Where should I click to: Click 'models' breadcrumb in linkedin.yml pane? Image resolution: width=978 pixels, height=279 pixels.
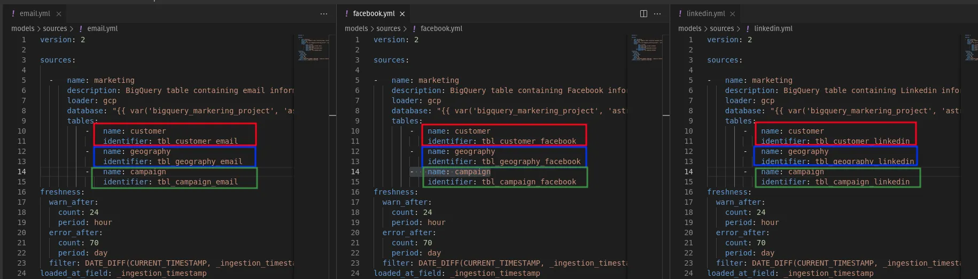pyautogui.click(x=690, y=29)
